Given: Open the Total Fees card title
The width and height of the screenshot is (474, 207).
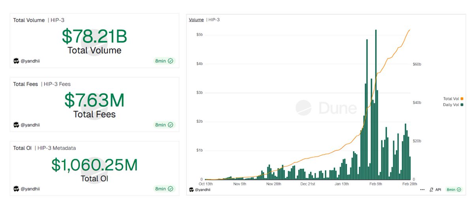Looking at the screenshot, I should tap(25, 84).
